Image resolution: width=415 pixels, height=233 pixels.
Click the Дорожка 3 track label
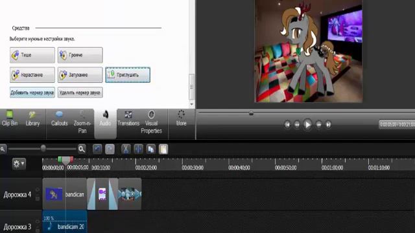pos(18,227)
